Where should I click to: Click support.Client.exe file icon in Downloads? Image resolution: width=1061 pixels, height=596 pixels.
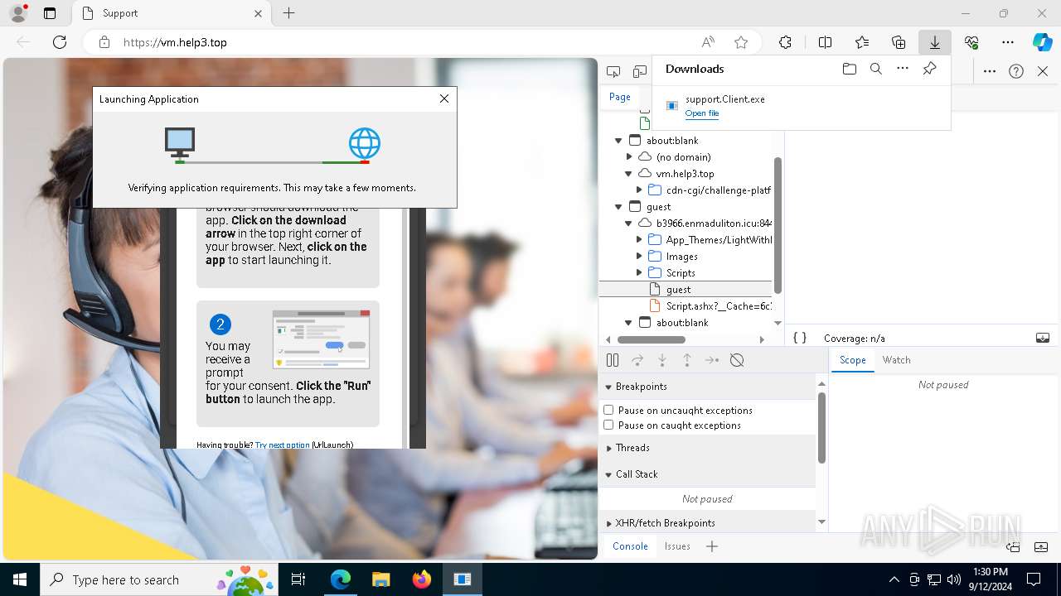click(x=672, y=106)
